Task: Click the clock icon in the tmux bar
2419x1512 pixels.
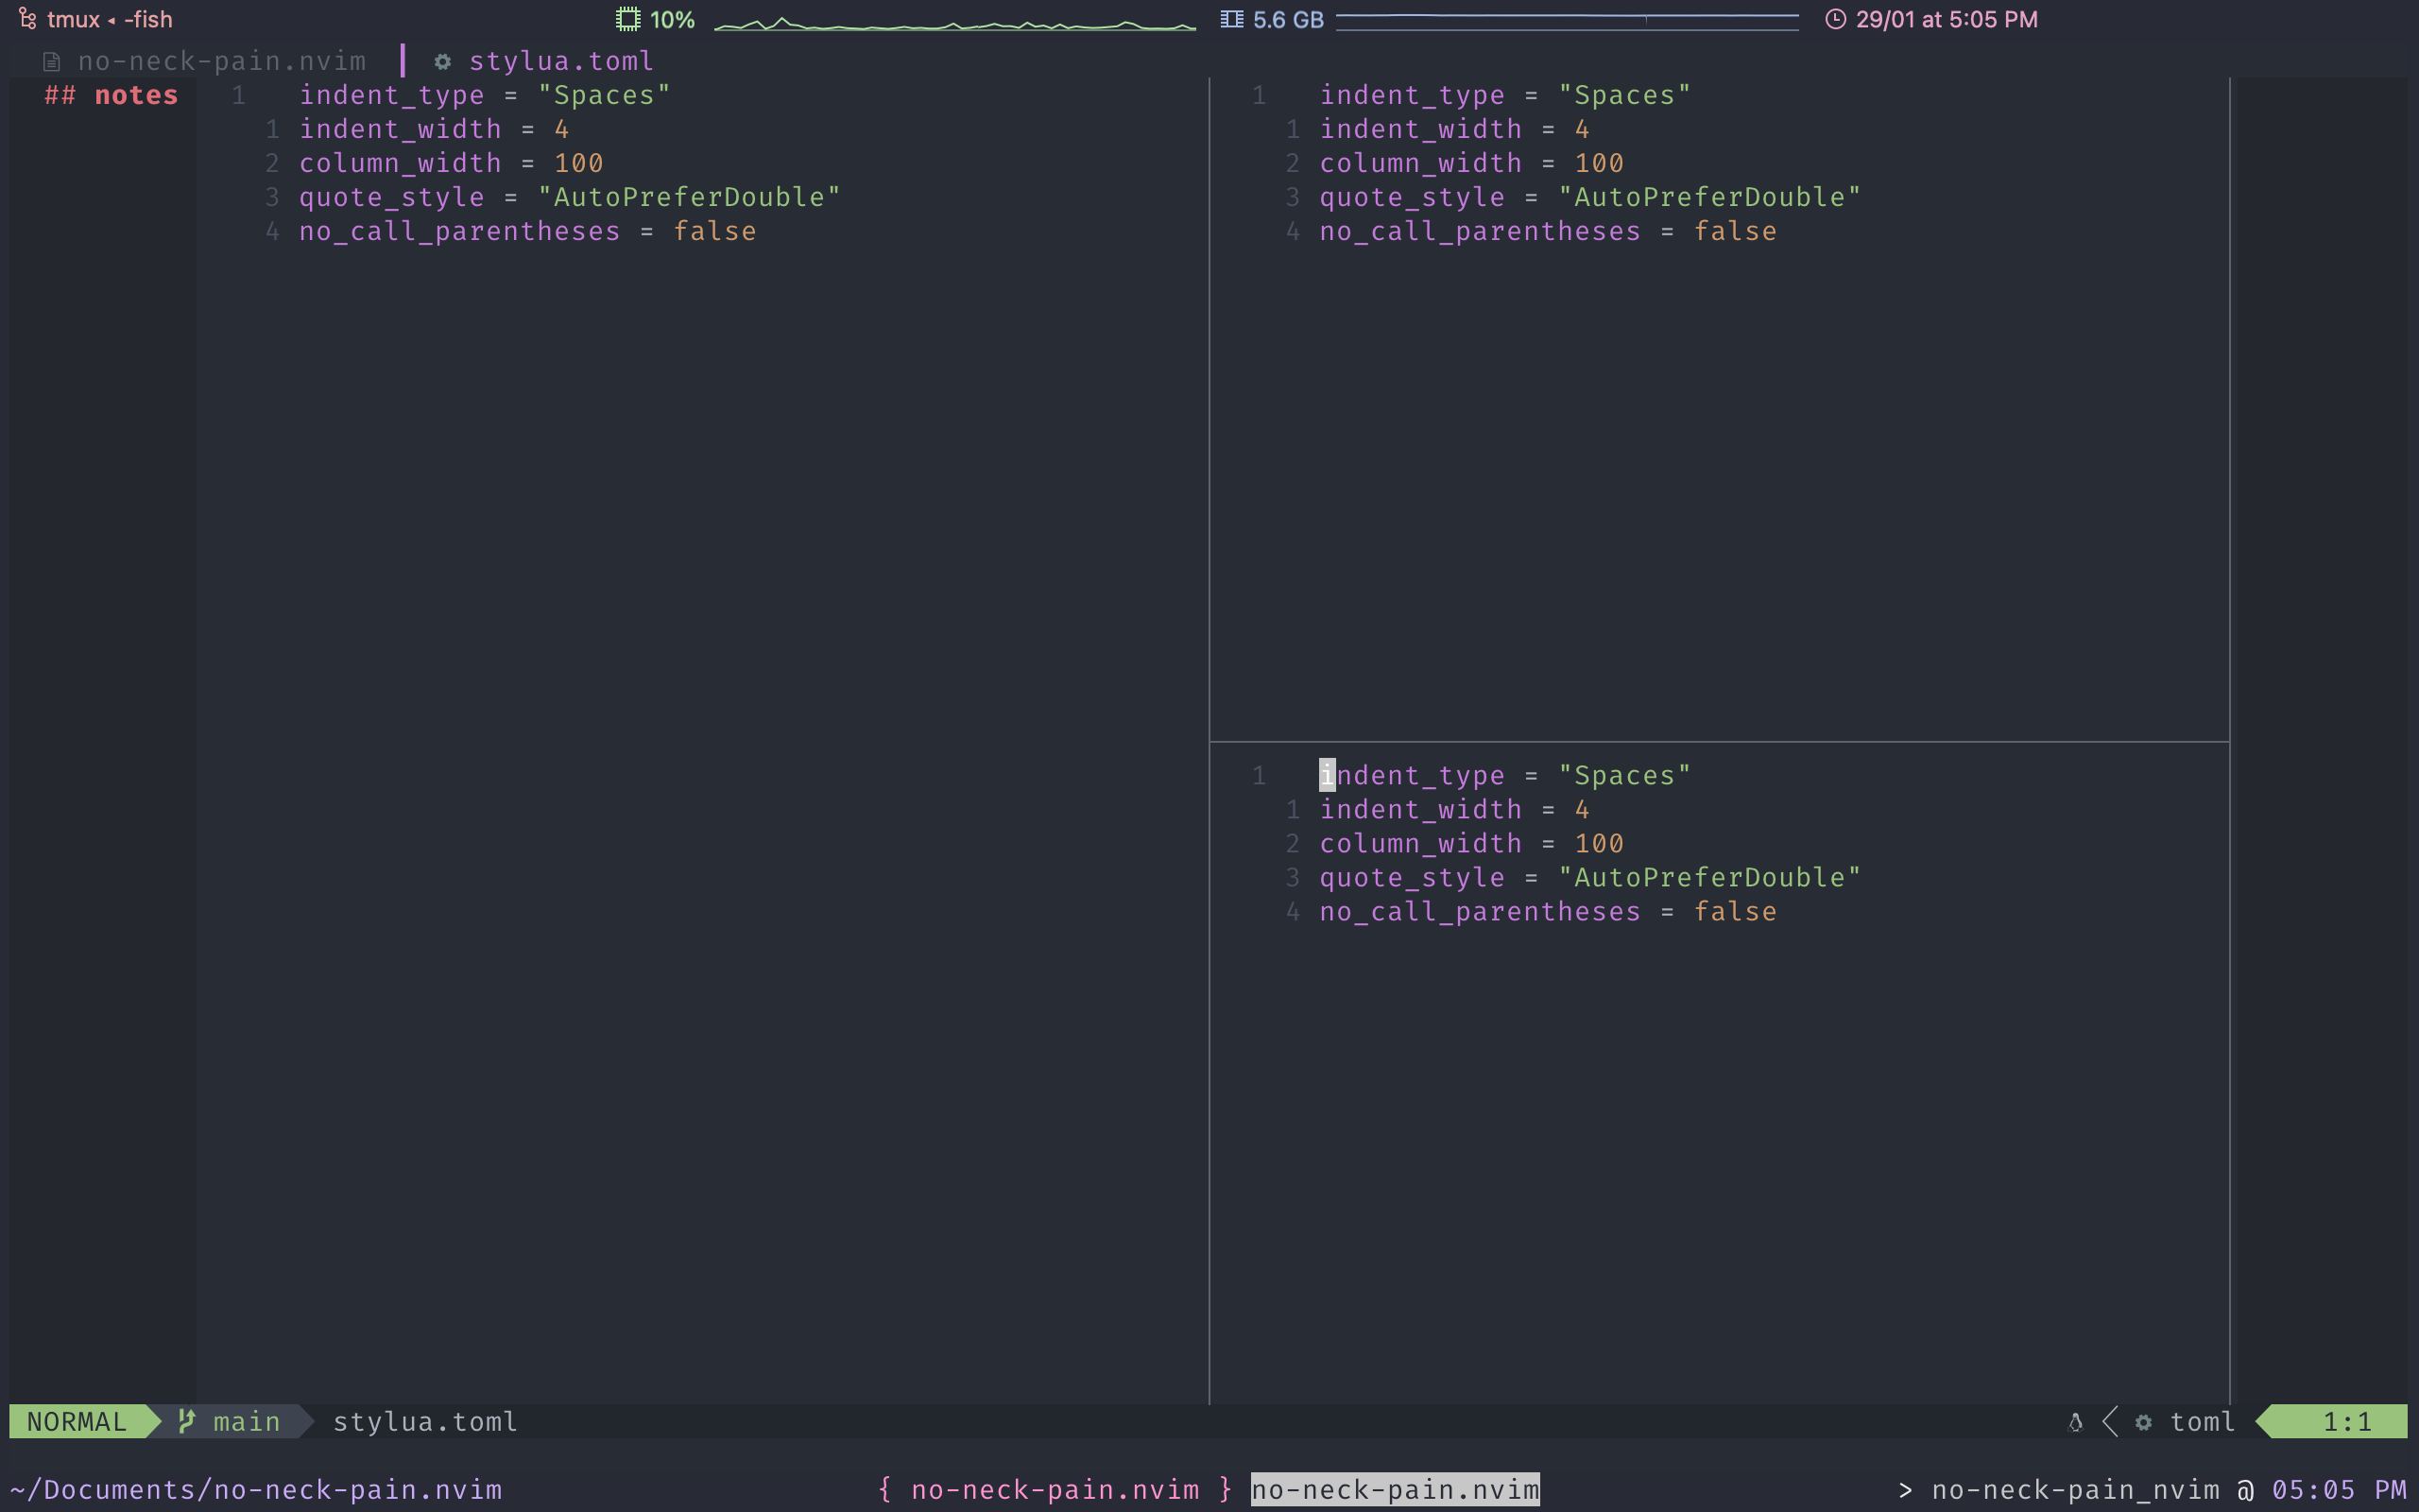Action: tap(1837, 18)
